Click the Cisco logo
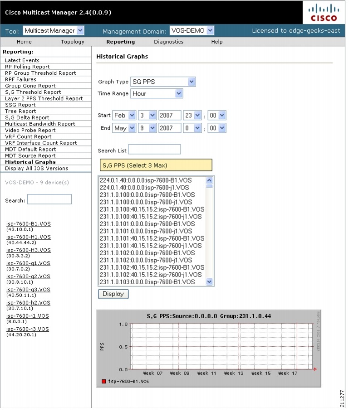This screenshot has width=354, height=417. 324,13
